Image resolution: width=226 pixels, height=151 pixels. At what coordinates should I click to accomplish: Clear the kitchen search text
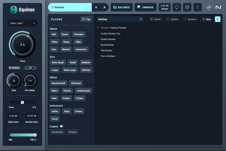(x=141, y=19)
